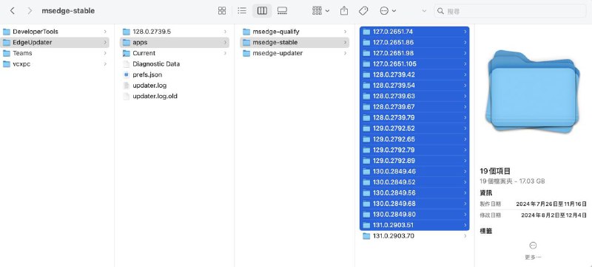Open the Share button
This screenshot has width=592, height=267.
[x=344, y=11]
